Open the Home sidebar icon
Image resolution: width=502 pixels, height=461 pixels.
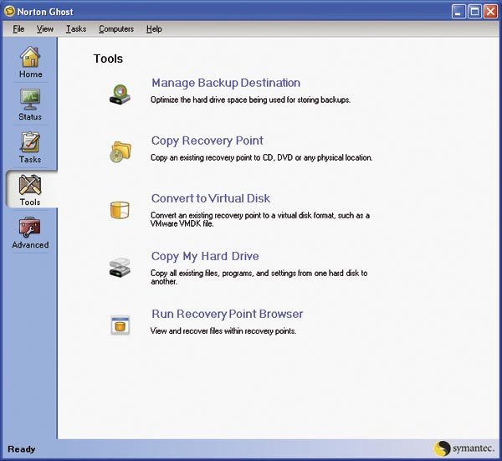point(30,59)
